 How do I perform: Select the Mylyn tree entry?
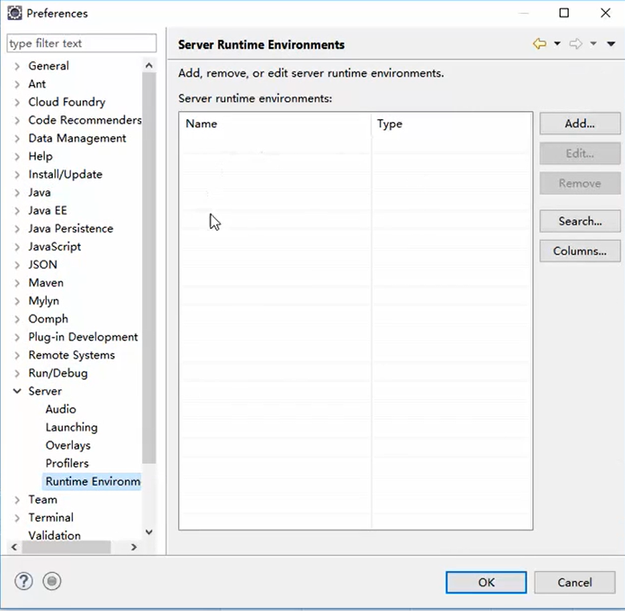44,301
